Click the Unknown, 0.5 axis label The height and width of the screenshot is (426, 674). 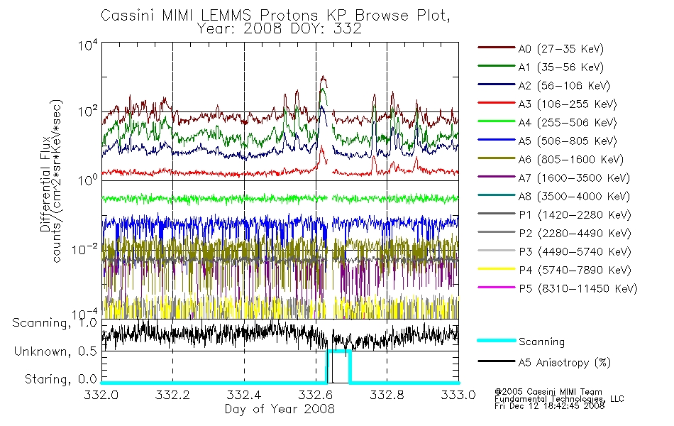tap(55, 351)
